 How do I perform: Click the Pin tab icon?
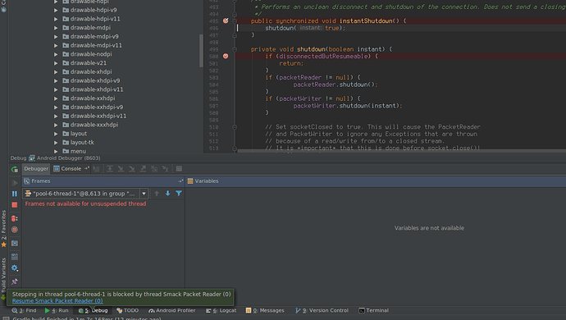coord(15,281)
